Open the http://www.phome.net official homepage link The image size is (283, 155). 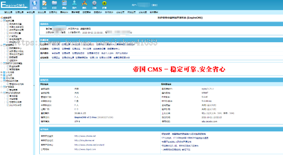click(85, 136)
